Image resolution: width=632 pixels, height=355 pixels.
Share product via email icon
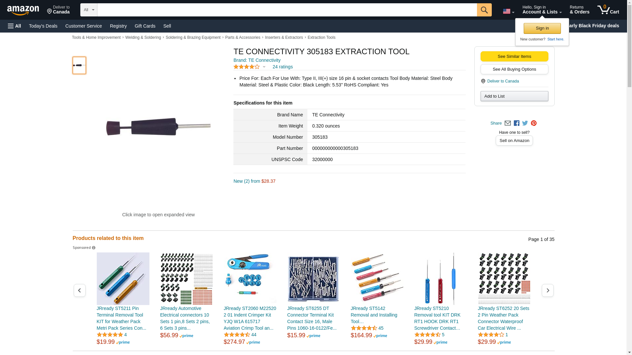coord(508,123)
